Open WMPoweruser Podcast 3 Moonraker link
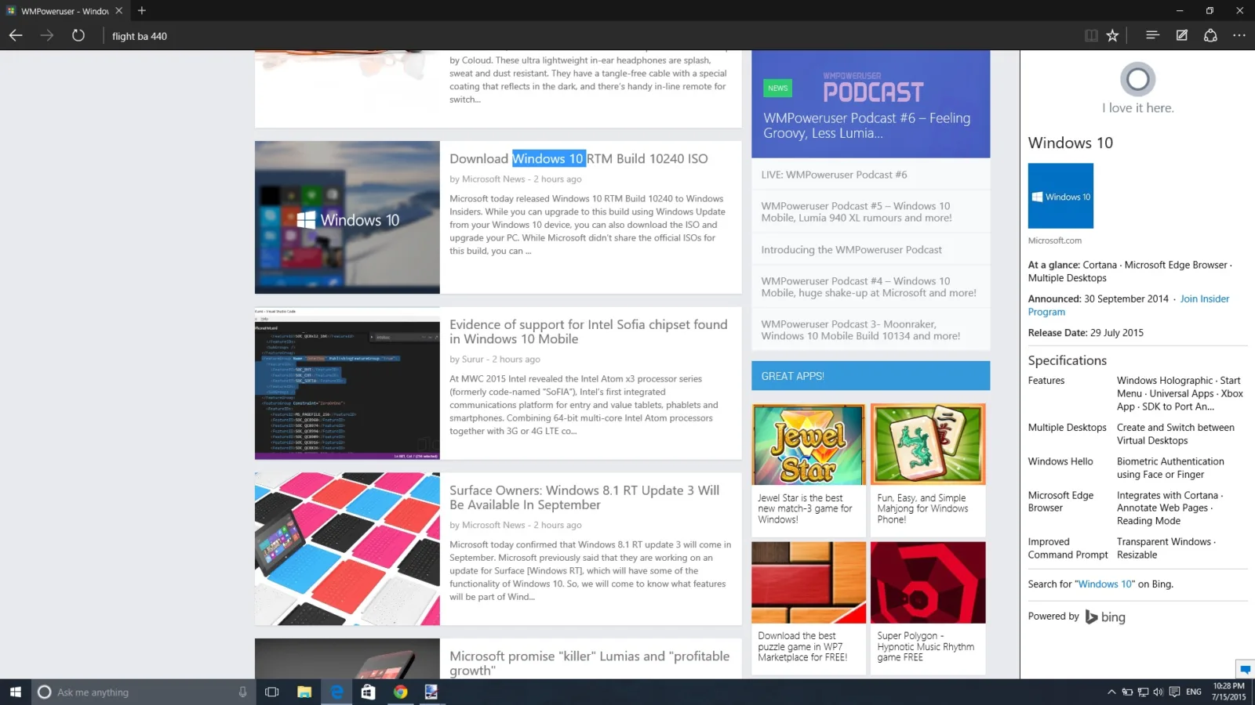This screenshot has height=705, width=1255. pyautogui.click(x=860, y=330)
